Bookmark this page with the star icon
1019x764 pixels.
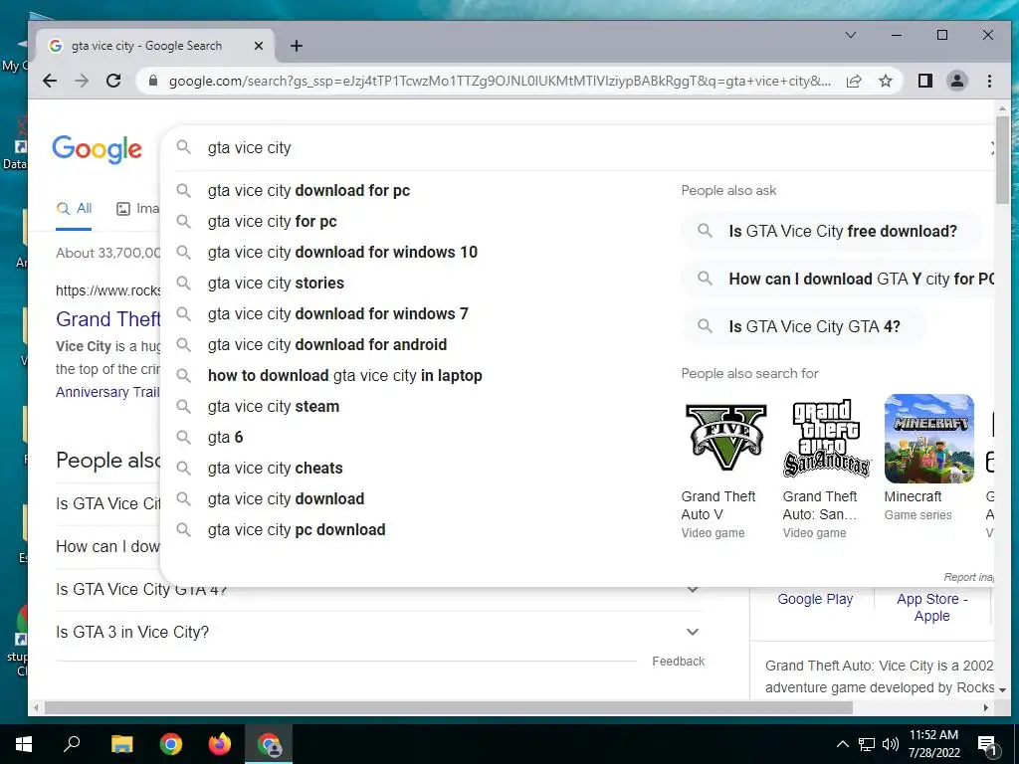pos(885,81)
